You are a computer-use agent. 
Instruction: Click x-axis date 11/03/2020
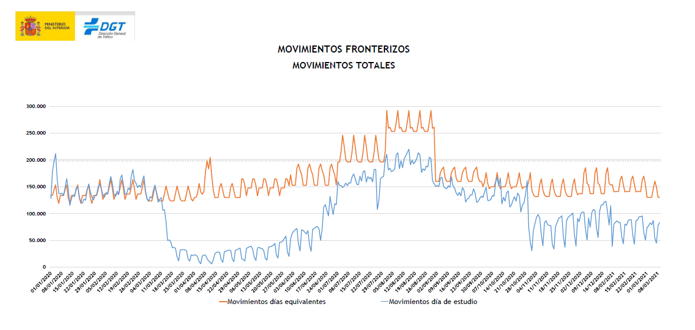pos(152,281)
